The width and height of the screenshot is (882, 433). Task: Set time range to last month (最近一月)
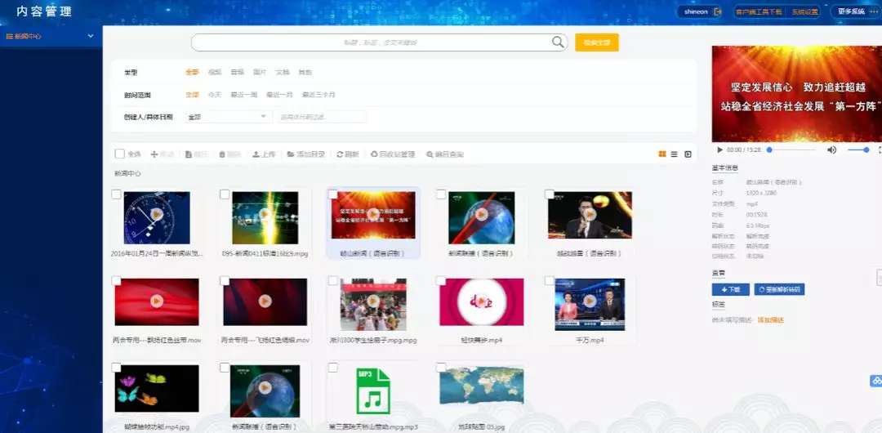pos(279,95)
